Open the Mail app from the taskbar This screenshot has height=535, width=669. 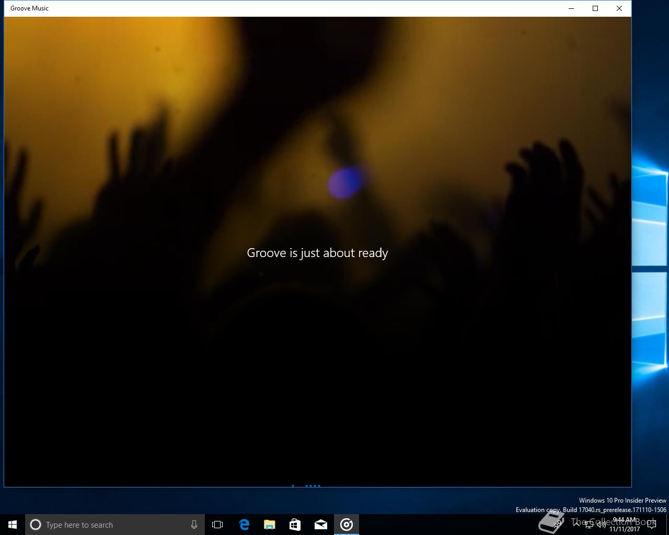(321, 525)
